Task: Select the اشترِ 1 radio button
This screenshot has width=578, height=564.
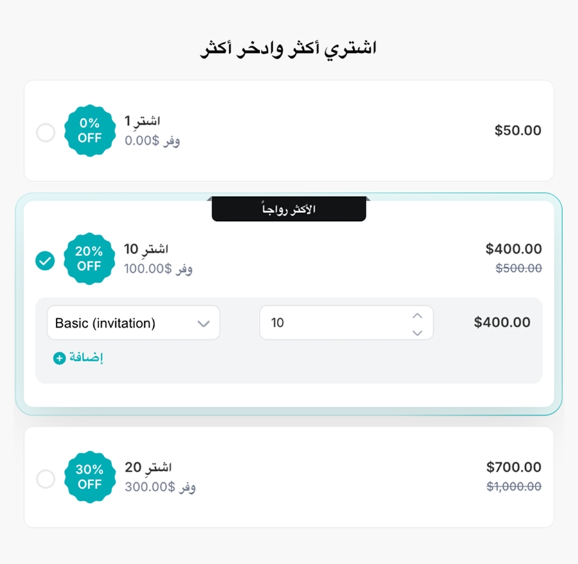Action: 46,133
